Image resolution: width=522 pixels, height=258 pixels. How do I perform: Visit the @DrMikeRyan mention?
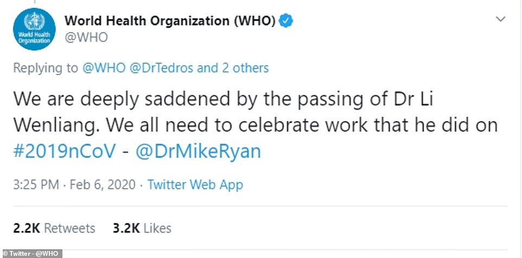point(196,151)
